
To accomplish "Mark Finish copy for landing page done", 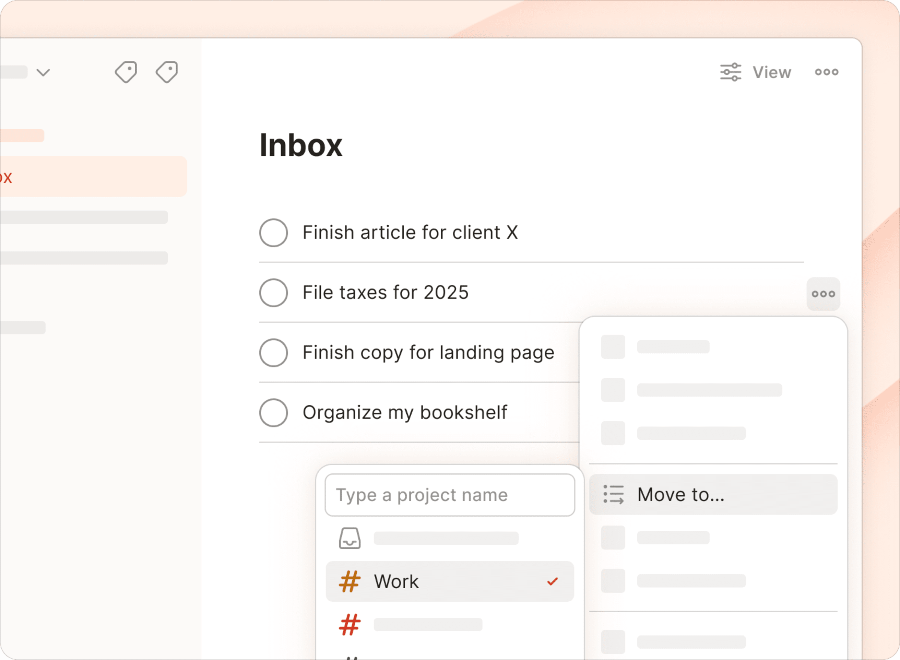I will click(x=274, y=353).
